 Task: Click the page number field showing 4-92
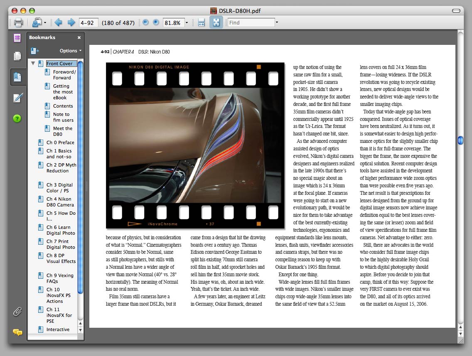[x=88, y=23]
